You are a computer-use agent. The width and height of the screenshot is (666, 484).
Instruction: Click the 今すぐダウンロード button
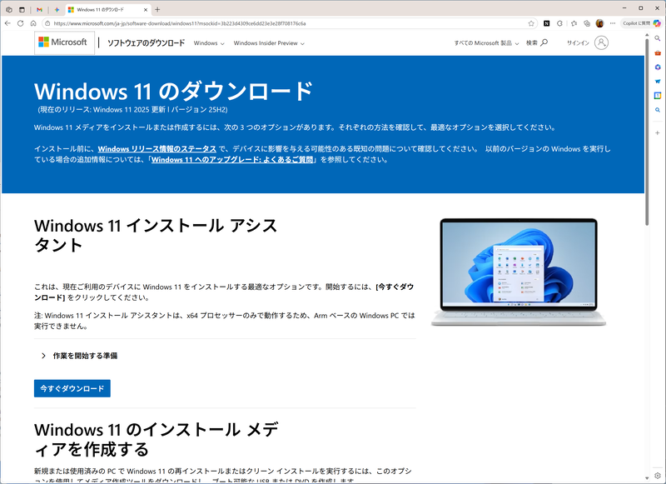click(71, 388)
